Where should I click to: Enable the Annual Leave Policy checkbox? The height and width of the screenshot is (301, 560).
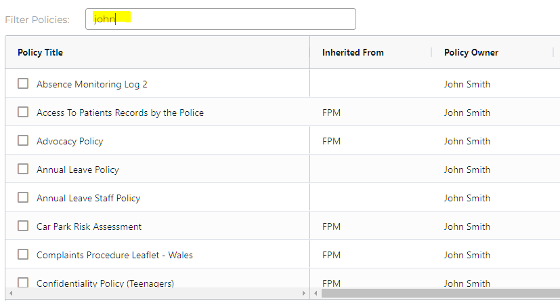point(23,169)
